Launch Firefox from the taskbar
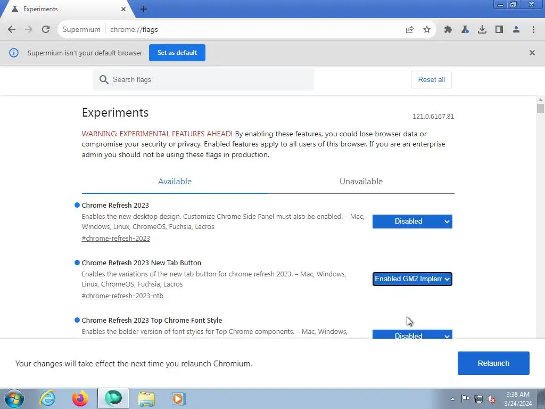The height and width of the screenshot is (409, 545). click(x=80, y=398)
